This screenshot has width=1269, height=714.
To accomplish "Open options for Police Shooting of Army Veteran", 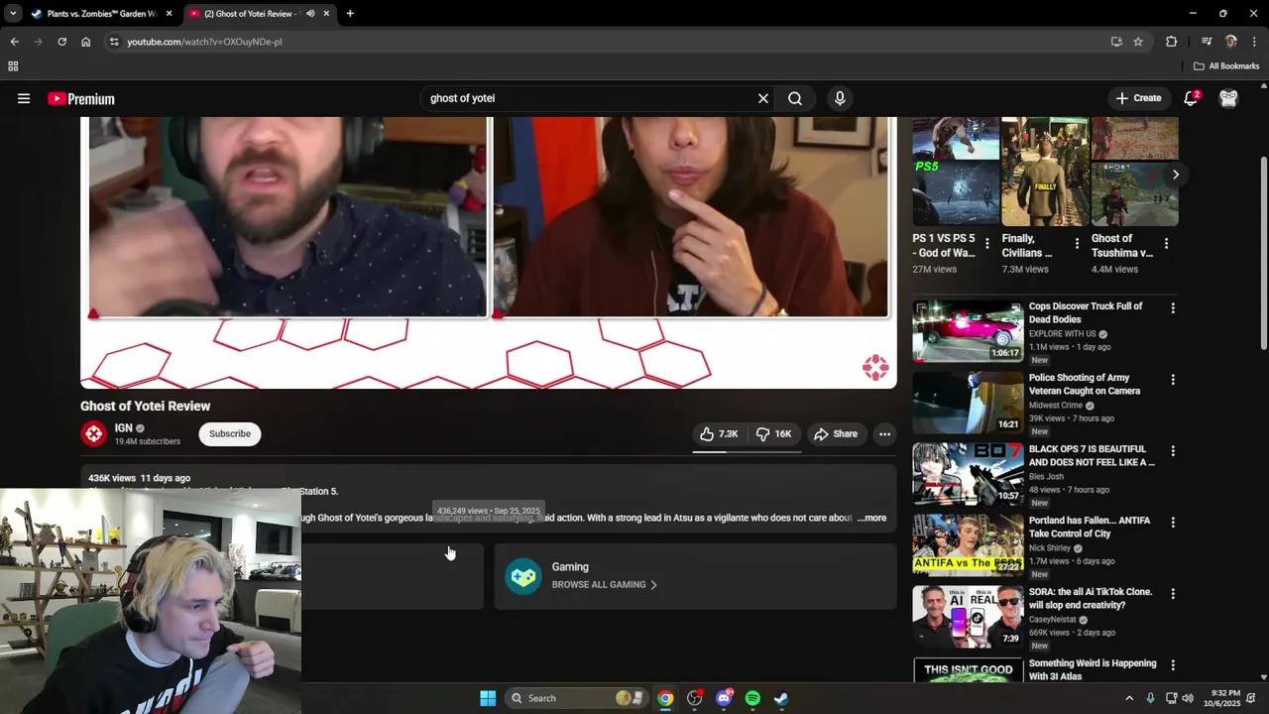I will point(1173,380).
